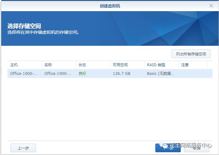This screenshot has width=219, height=155.
Task: Proceed with the blue 下一步 button
Action: (x=168, y=148)
